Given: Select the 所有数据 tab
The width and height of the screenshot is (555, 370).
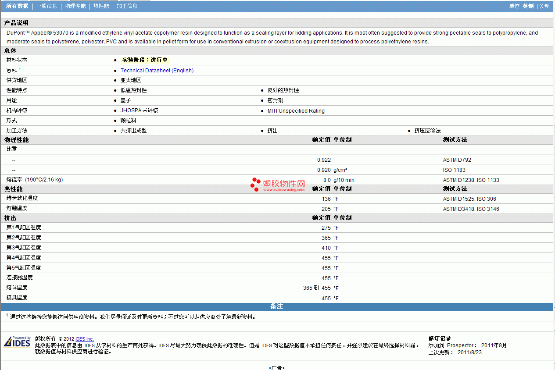Looking at the screenshot, I should tap(17, 6).
